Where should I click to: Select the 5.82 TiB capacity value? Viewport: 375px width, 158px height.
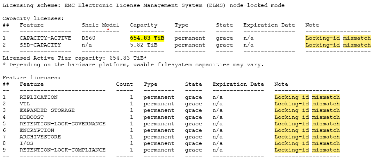[x=143, y=45]
